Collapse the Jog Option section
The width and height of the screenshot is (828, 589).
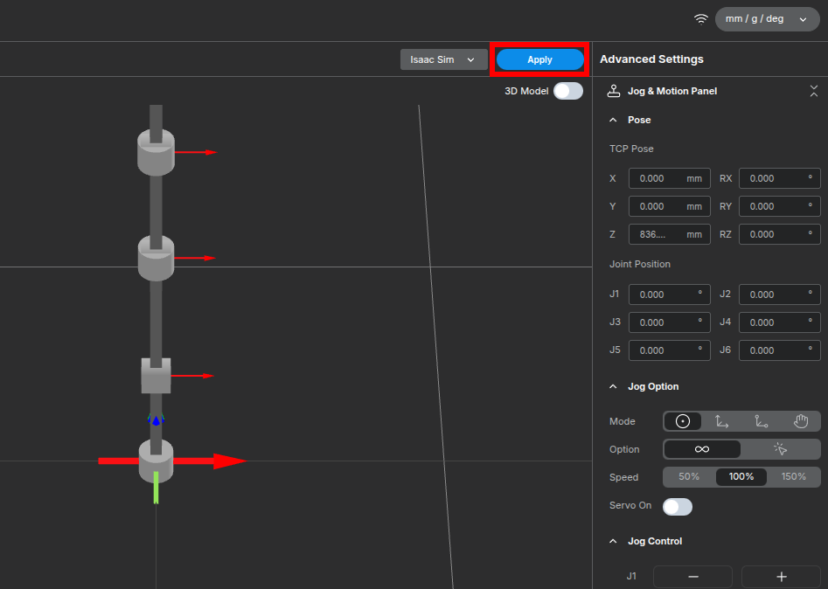pos(613,386)
